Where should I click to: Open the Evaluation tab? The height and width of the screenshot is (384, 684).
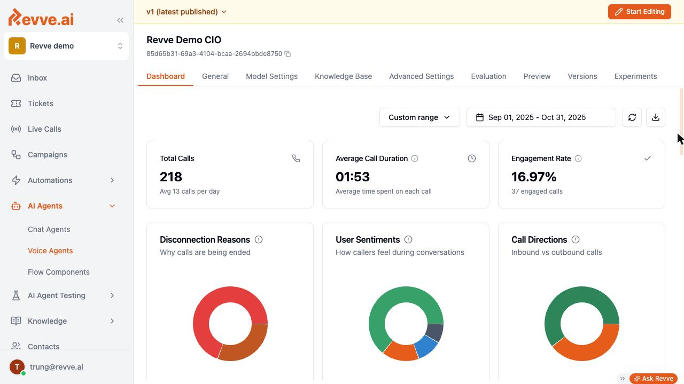click(x=488, y=76)
